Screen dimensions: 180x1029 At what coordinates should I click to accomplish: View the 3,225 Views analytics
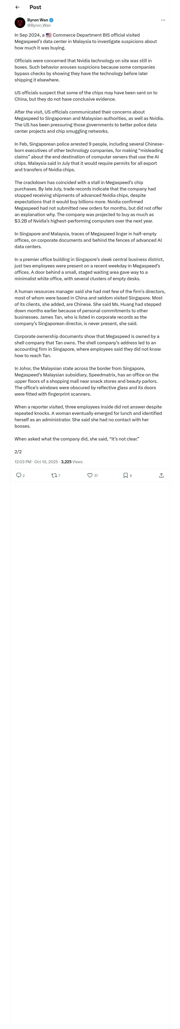tap(72, 462)
